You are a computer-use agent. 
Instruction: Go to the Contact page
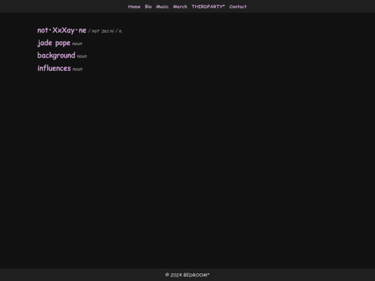(x=237, y=7)
